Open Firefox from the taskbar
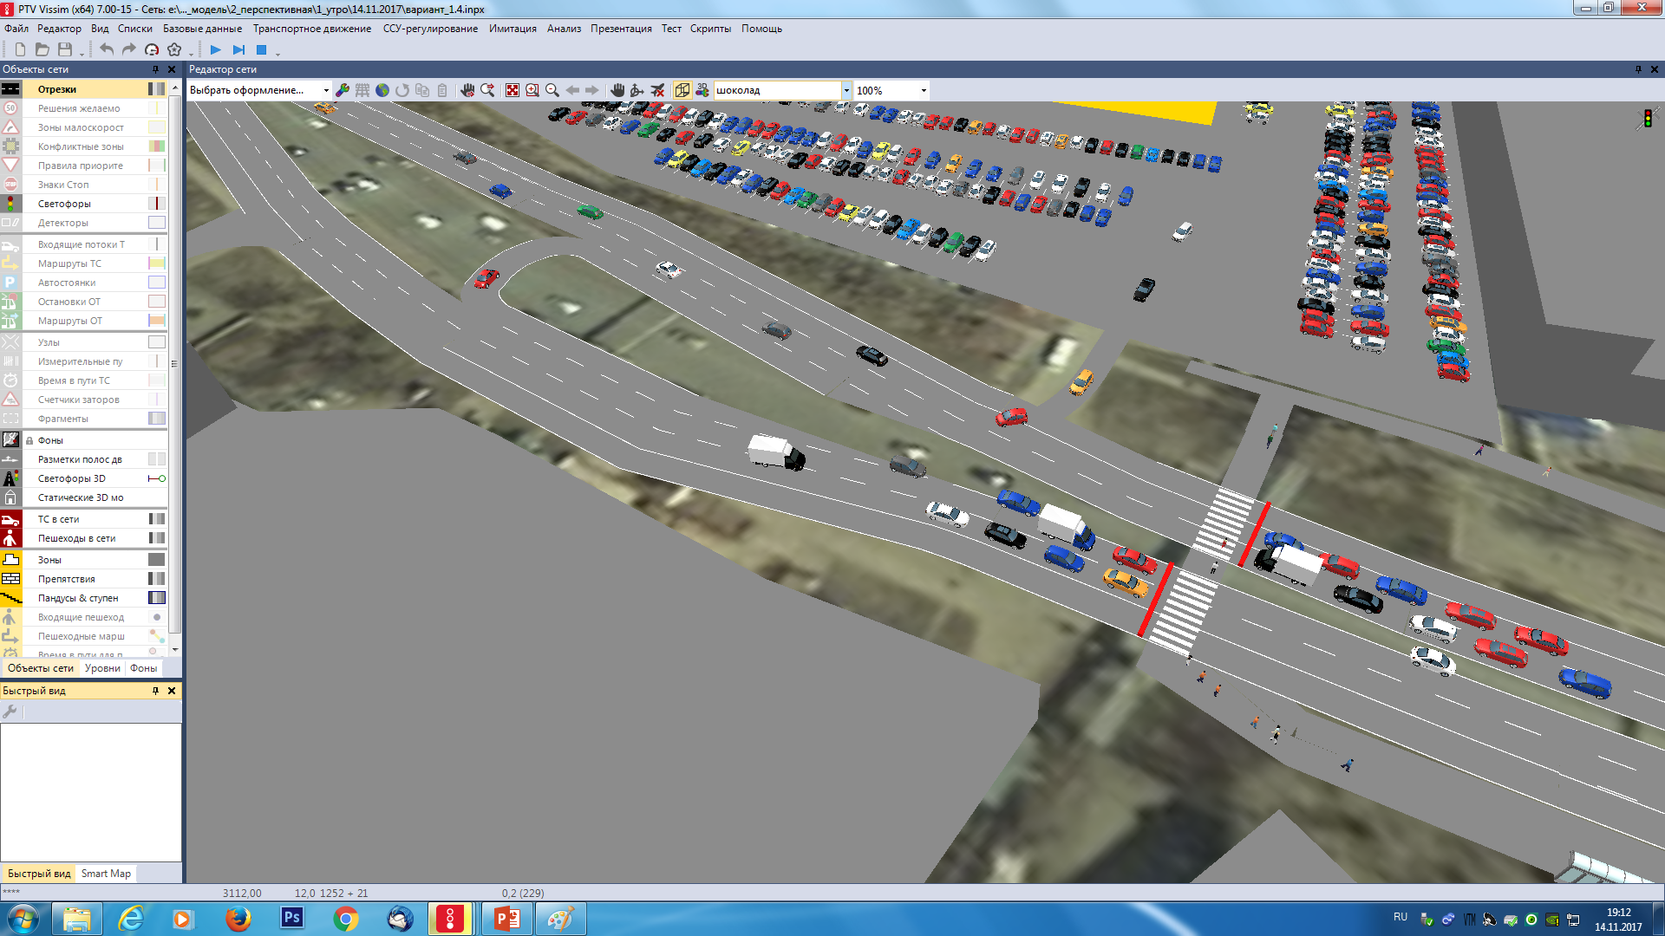Screen dimensions: 1665x936 [x=238, y=919]
